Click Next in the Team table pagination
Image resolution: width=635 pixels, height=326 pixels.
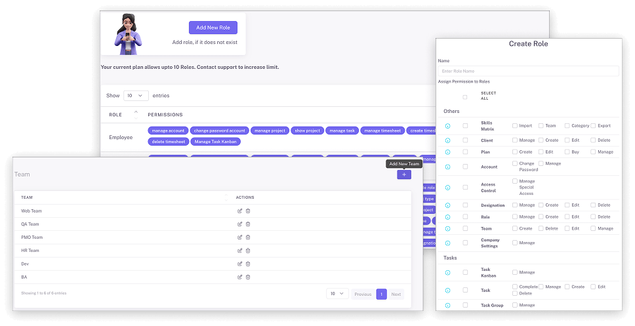tap(396, 294)
